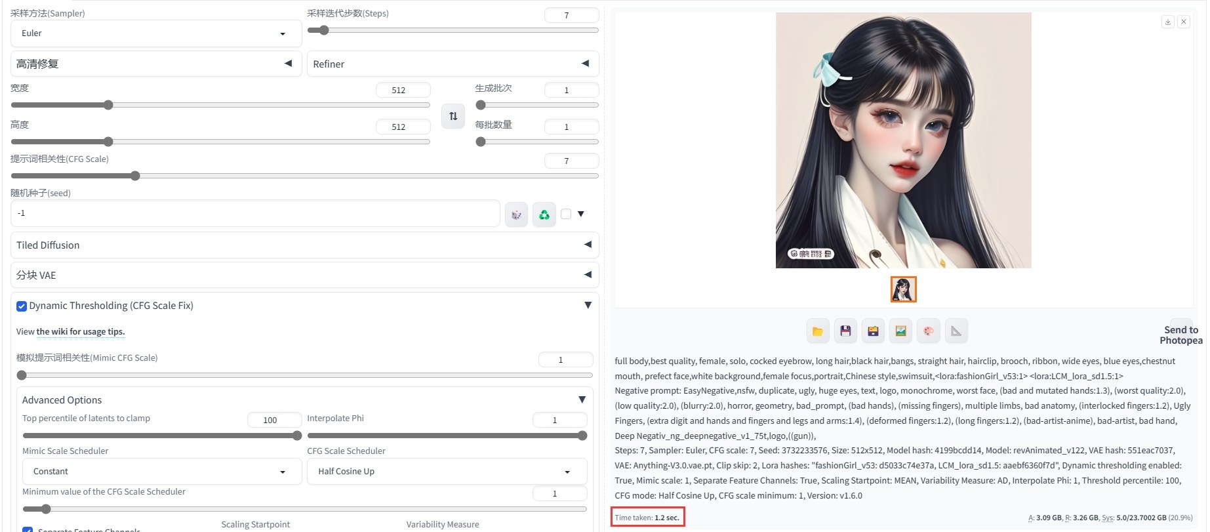
Task: Open the wiki for usage tips link
Action: (81, 332)
